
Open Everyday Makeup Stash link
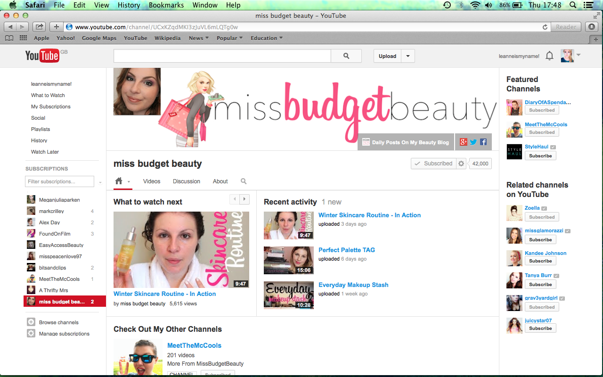coord(353,285)
